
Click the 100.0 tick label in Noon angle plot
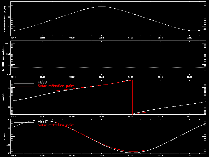(8, 43)
